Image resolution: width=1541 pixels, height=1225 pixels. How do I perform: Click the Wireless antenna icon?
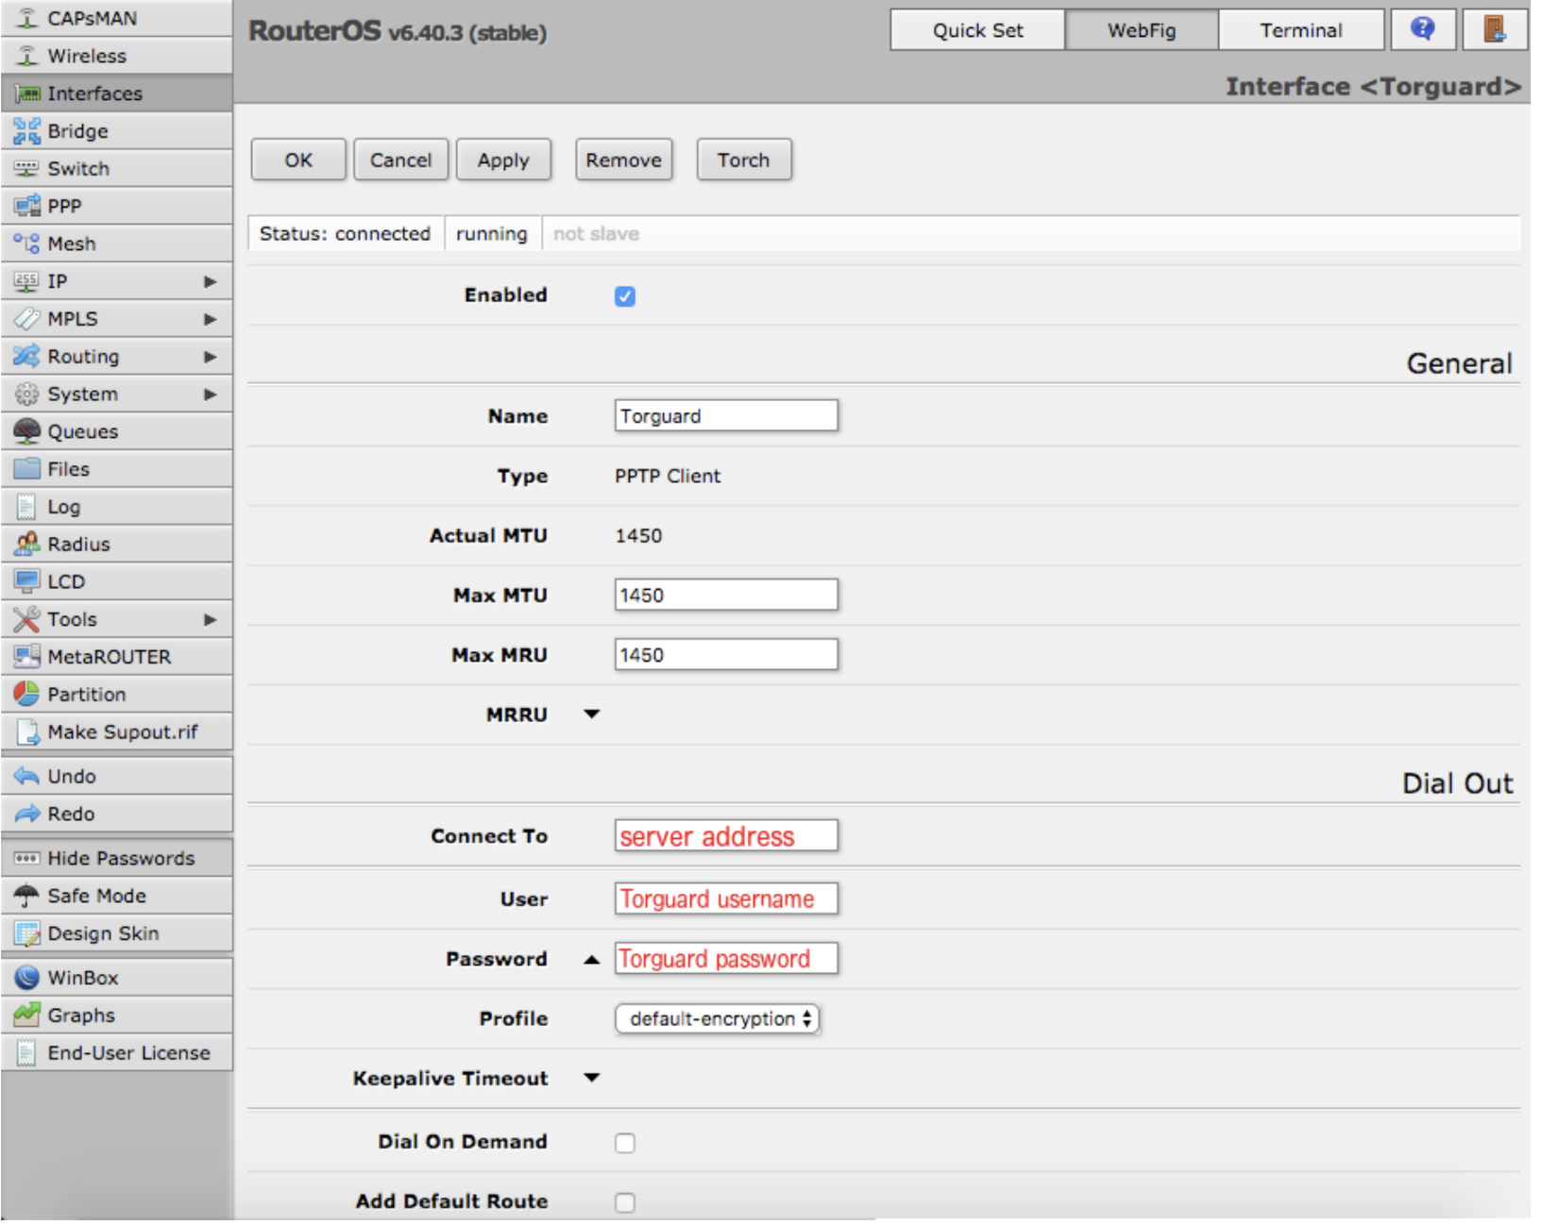click(x=27, y=56)
